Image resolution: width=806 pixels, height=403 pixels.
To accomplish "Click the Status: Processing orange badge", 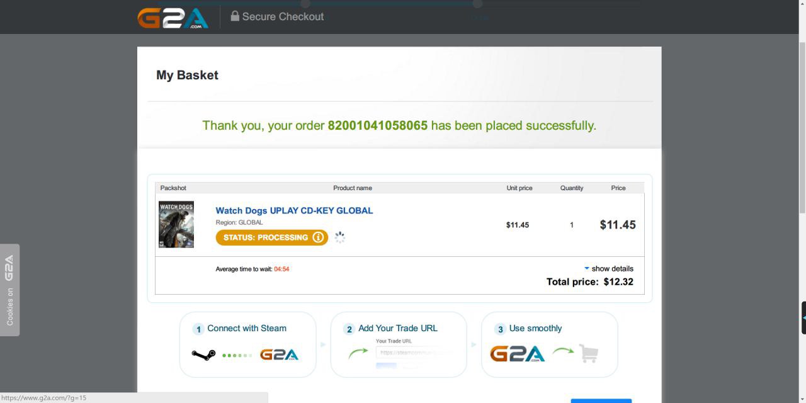I will 271,237.
